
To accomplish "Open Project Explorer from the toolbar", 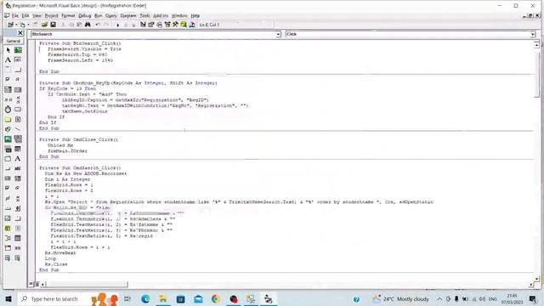I will point(143,25).
